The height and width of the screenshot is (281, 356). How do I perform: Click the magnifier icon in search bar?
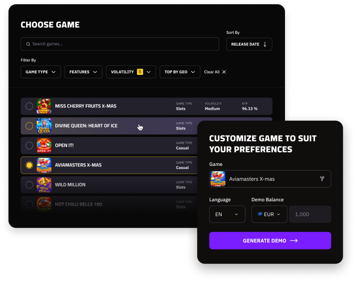point(28,44)
